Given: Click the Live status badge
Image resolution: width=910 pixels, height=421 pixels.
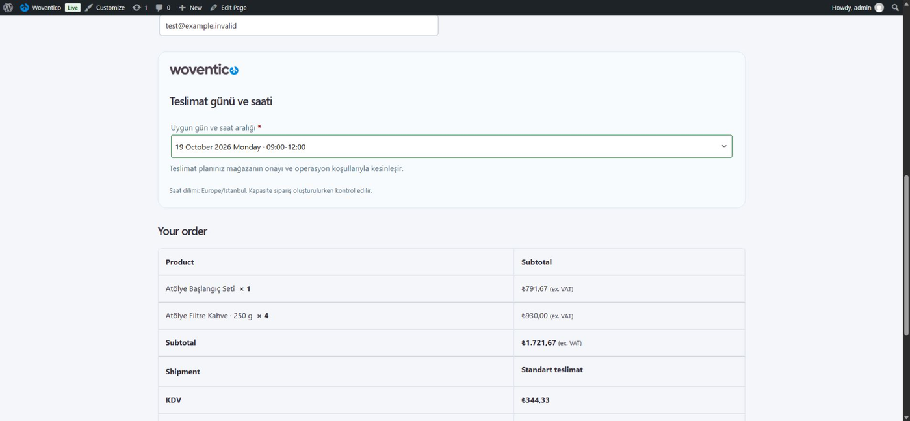Looking at the screenshot, I should coord(72,8).
